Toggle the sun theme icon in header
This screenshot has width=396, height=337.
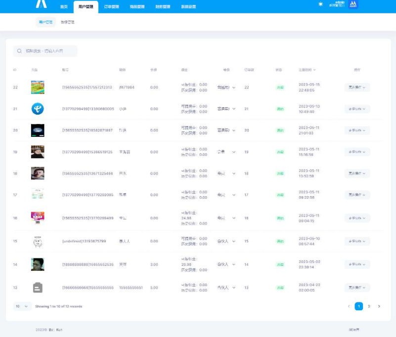pyautogui.click(x=320, y=4)
